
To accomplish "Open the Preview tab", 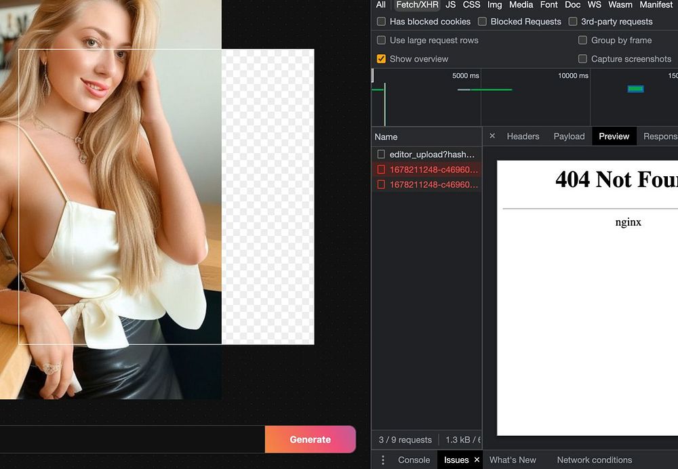I will 614,136.
